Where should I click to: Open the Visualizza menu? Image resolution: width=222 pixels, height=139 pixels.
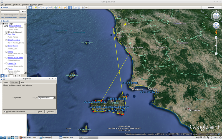pyautogui.click(x=16, y=4)
